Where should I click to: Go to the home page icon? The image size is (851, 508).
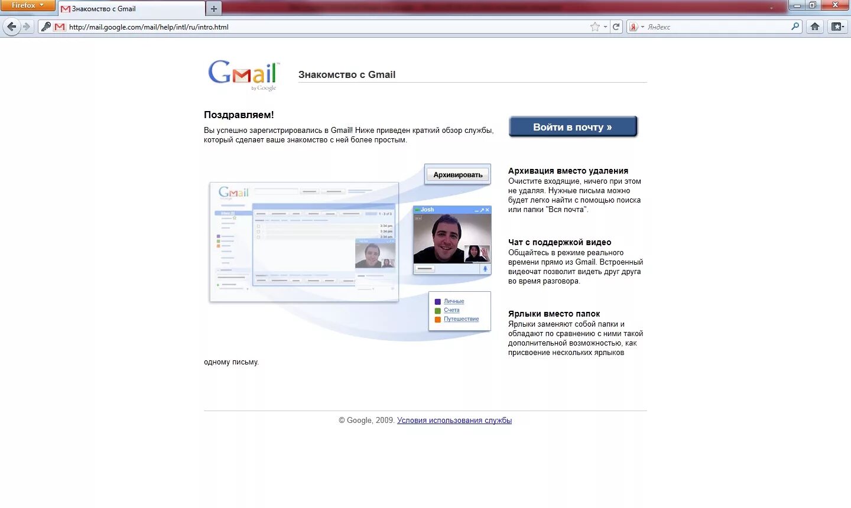tap(815, 27)
